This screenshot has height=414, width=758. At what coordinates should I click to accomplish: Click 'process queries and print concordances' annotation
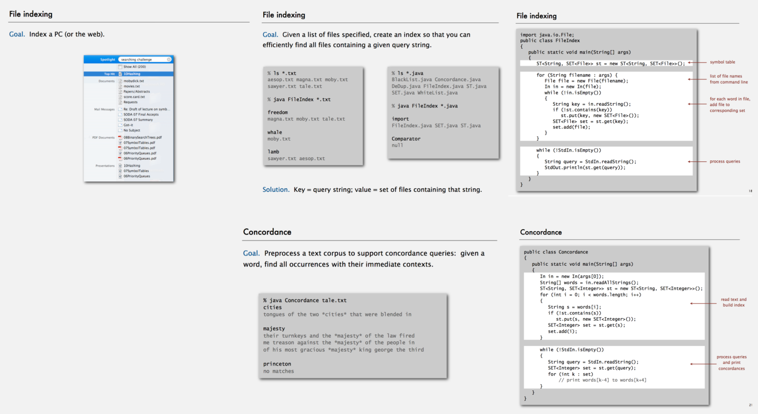[732, 363]
